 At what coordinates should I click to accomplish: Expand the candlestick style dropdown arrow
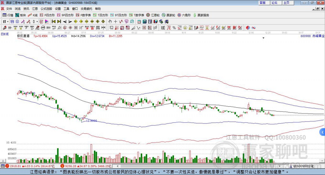click(37, 22)
